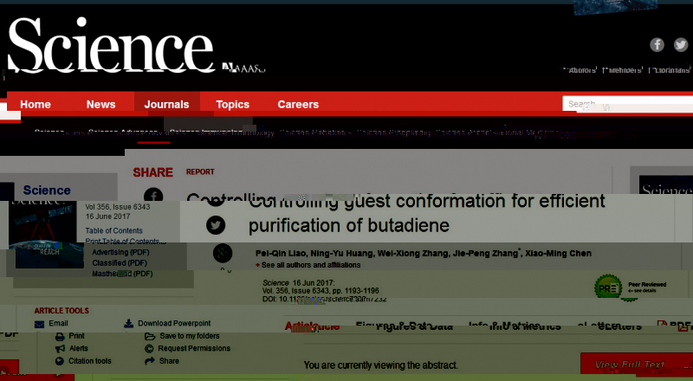The width and height of the screenshot is (693, 381).
Task: Click the Request Permissions copyright icon
Action: click(149, 349)
